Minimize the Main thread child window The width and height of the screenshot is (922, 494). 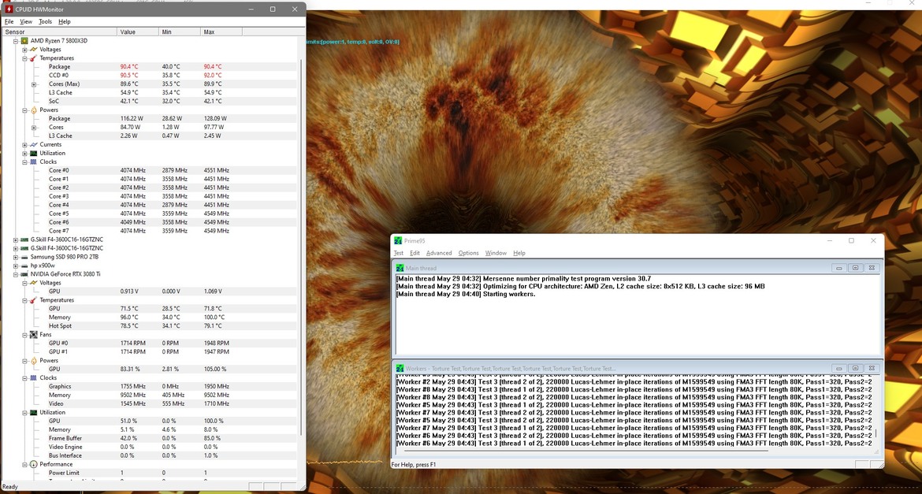point(839,268)
